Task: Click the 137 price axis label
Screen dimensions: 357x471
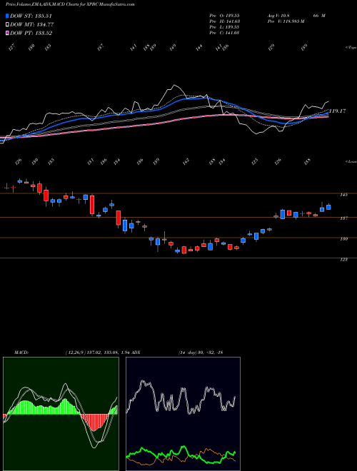Action: (343, 218)
